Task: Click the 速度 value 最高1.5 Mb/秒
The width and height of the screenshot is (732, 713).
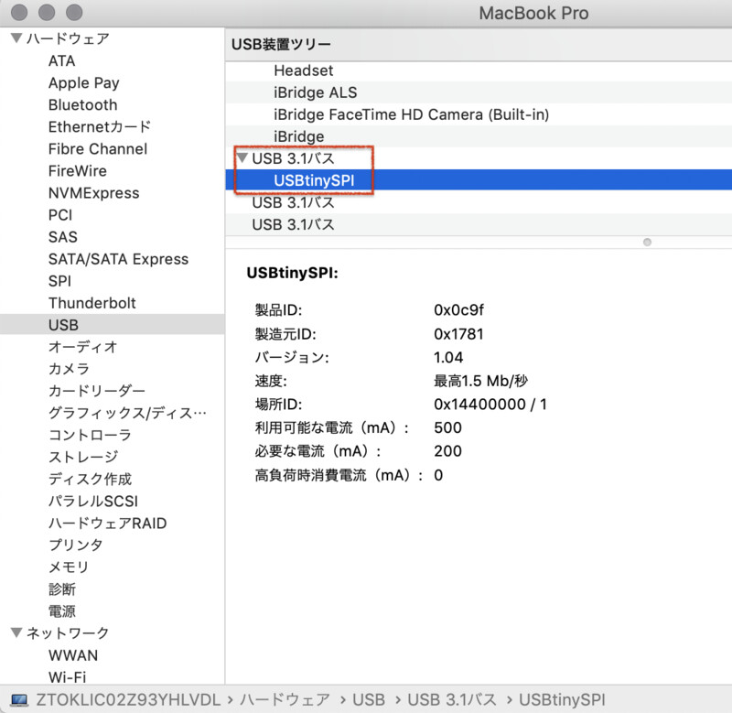Action: (x=481, y=381)
